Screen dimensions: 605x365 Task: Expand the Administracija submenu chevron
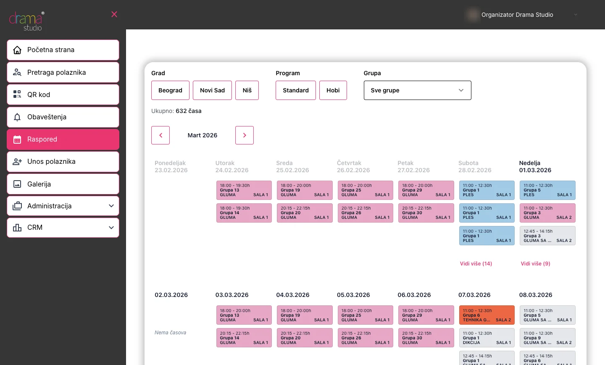coord(111,206)
